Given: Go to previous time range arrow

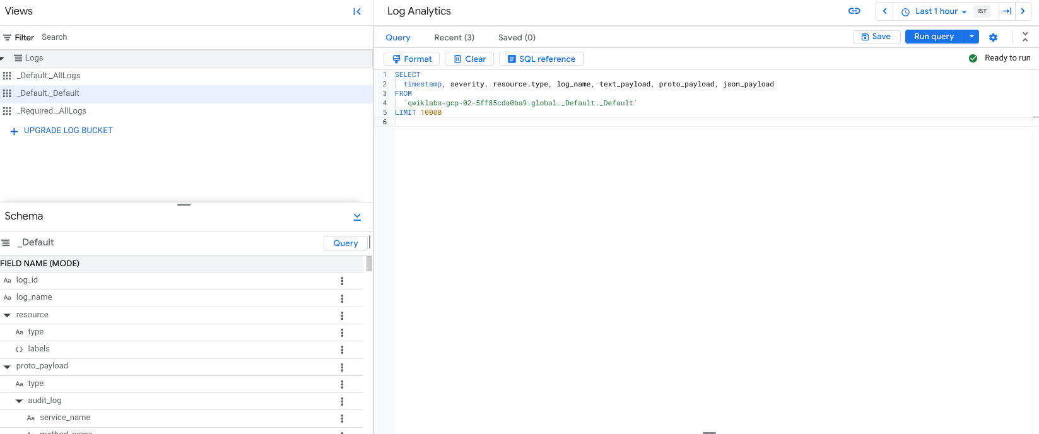Looking at the screenshot, I should click(x=884, y=11).
